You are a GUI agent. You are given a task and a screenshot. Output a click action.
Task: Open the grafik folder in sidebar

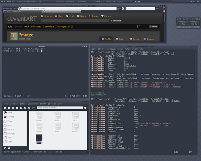[x=8, y=142]
